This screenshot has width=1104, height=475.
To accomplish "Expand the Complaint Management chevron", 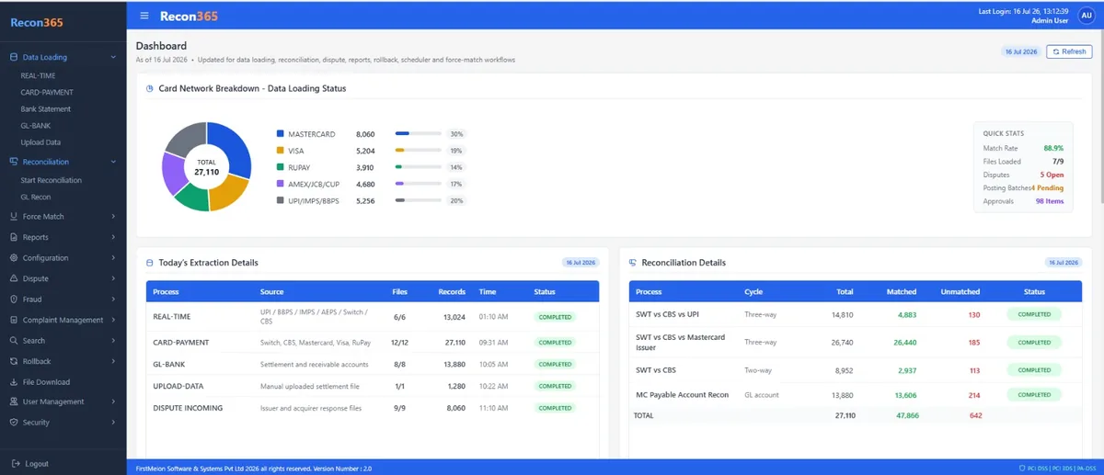I will click(x=112, y=320).
